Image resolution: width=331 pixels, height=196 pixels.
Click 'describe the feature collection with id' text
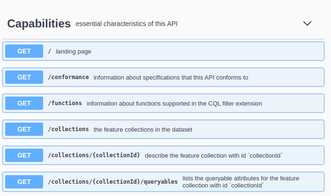tap(214, 155)
